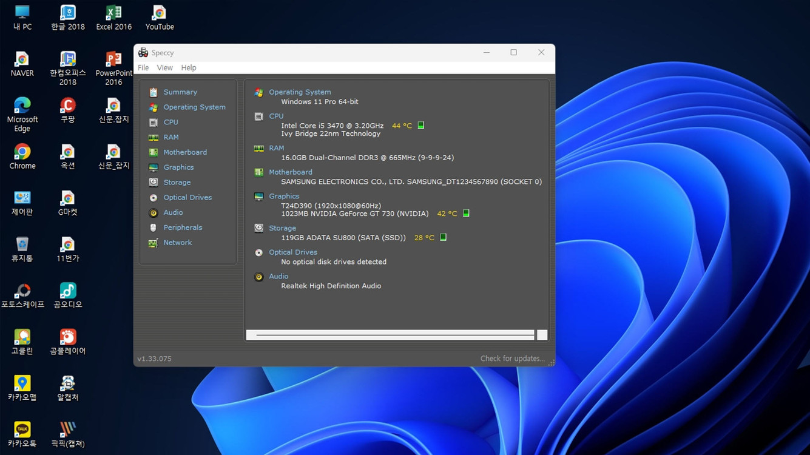Select Optical Drives in the sidebar
The width and height of the screenshot is (810, 455).
point(187,198)
